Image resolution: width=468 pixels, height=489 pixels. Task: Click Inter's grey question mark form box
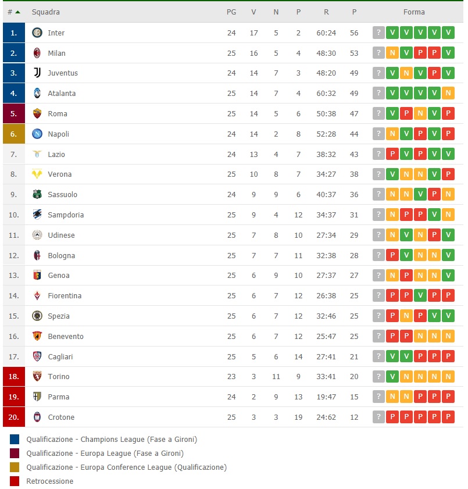click(x=378, y=33)
